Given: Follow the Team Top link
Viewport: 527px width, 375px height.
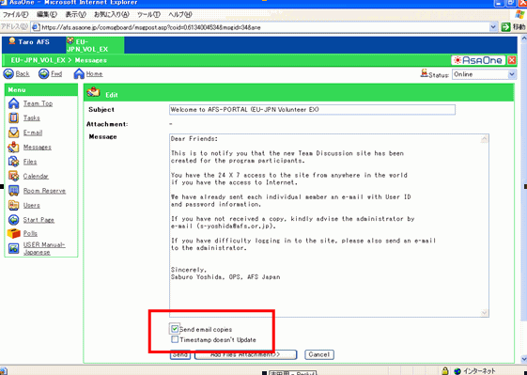Looking at the screenshot, I should click(38, 103).
